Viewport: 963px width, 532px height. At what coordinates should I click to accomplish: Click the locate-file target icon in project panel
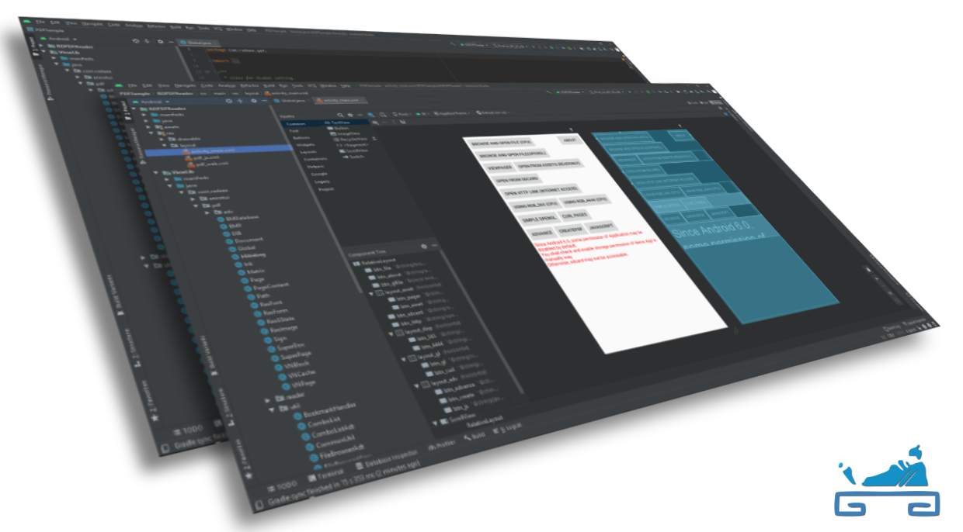228,101
